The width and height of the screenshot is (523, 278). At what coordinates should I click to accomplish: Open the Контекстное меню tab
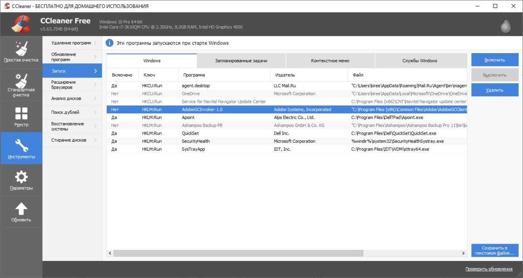click(x=330, y=61)
